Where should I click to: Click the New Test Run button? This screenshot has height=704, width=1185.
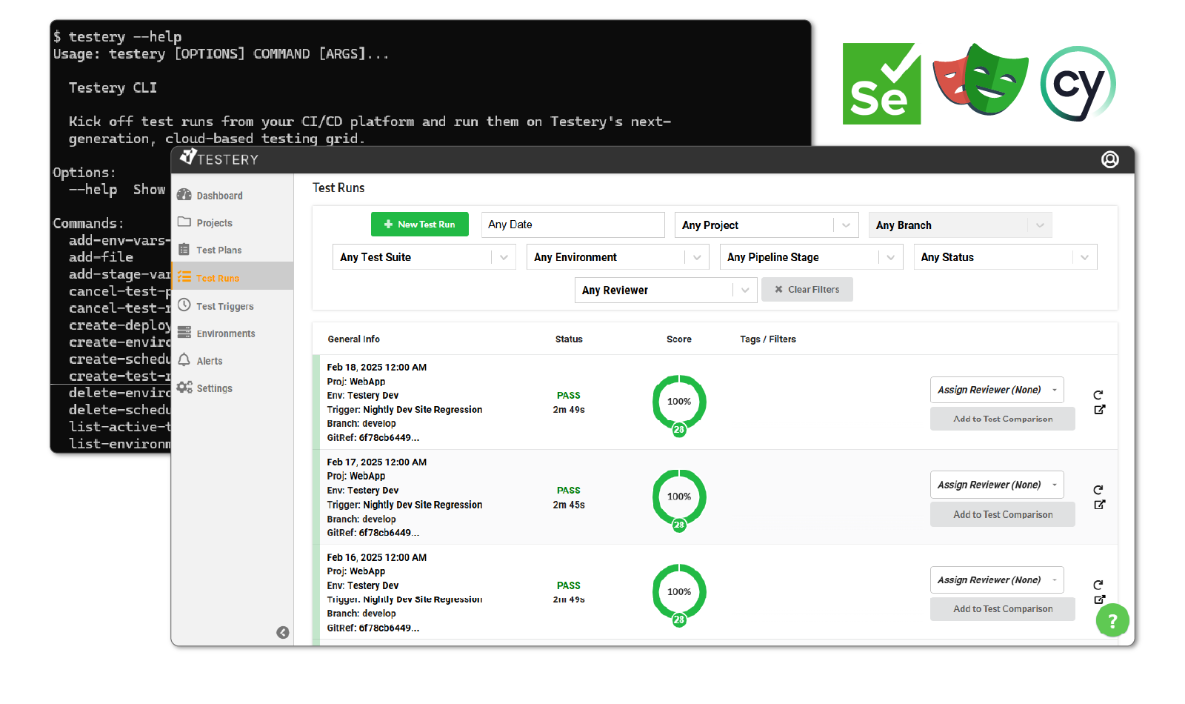419,225
